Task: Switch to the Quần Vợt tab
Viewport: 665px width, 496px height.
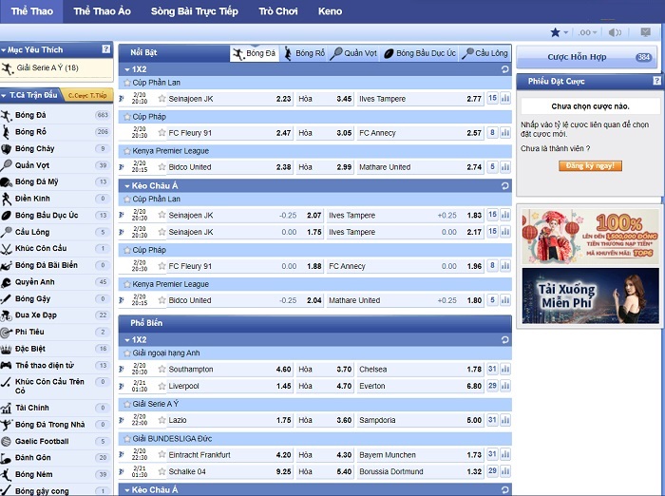Action: (x=353, y=54)
